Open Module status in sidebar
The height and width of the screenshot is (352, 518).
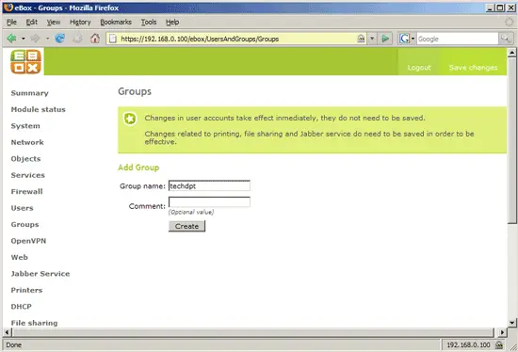coord(38,109)
